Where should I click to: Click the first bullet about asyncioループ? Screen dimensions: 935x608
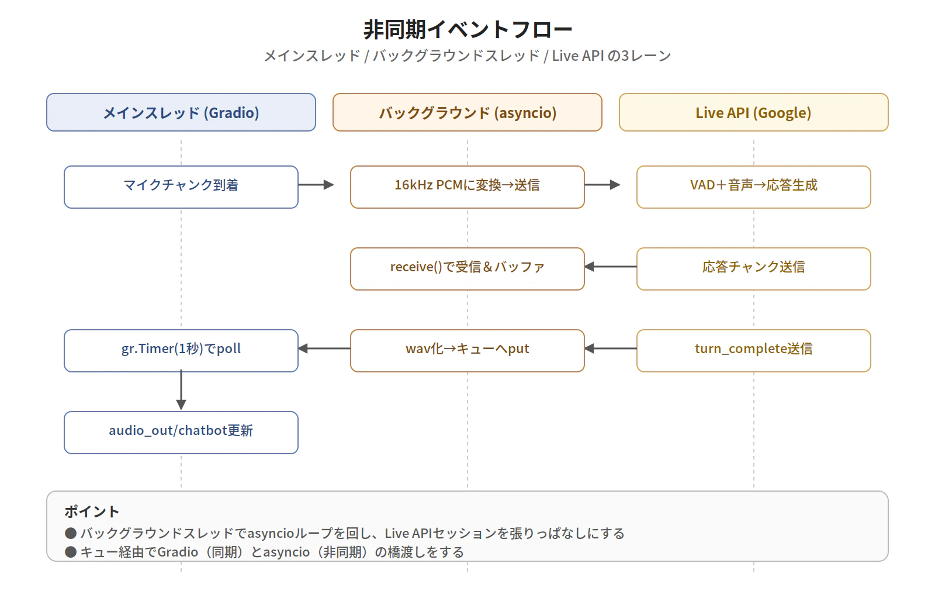point(345,533)
